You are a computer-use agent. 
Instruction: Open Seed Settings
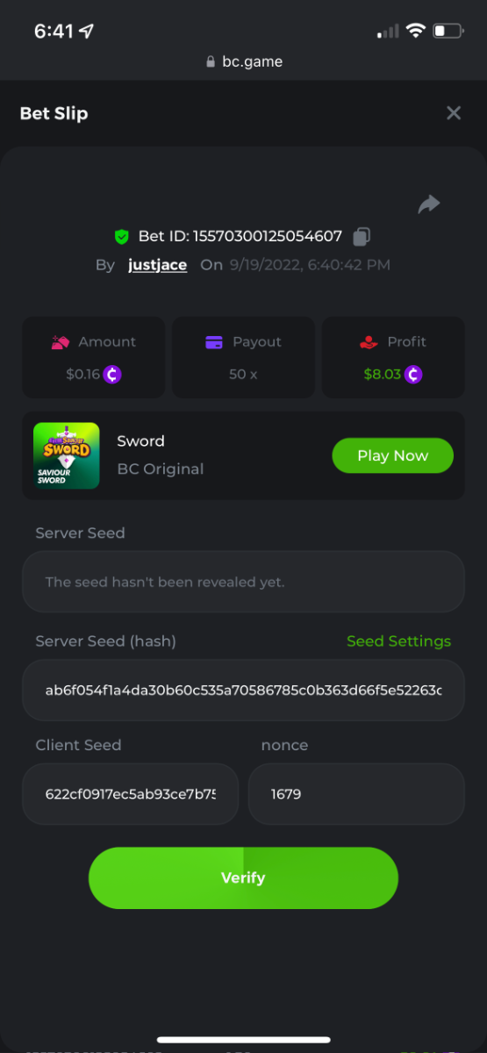(398, 641)
